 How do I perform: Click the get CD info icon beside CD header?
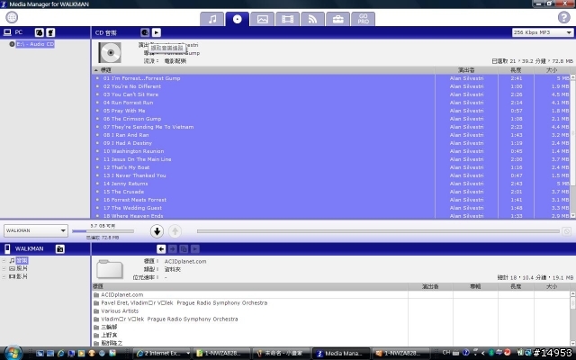pos(145,32)
